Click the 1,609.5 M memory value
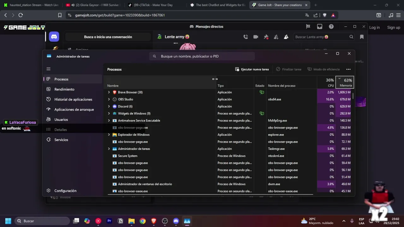The image size is (404, 227). point(344,92)
